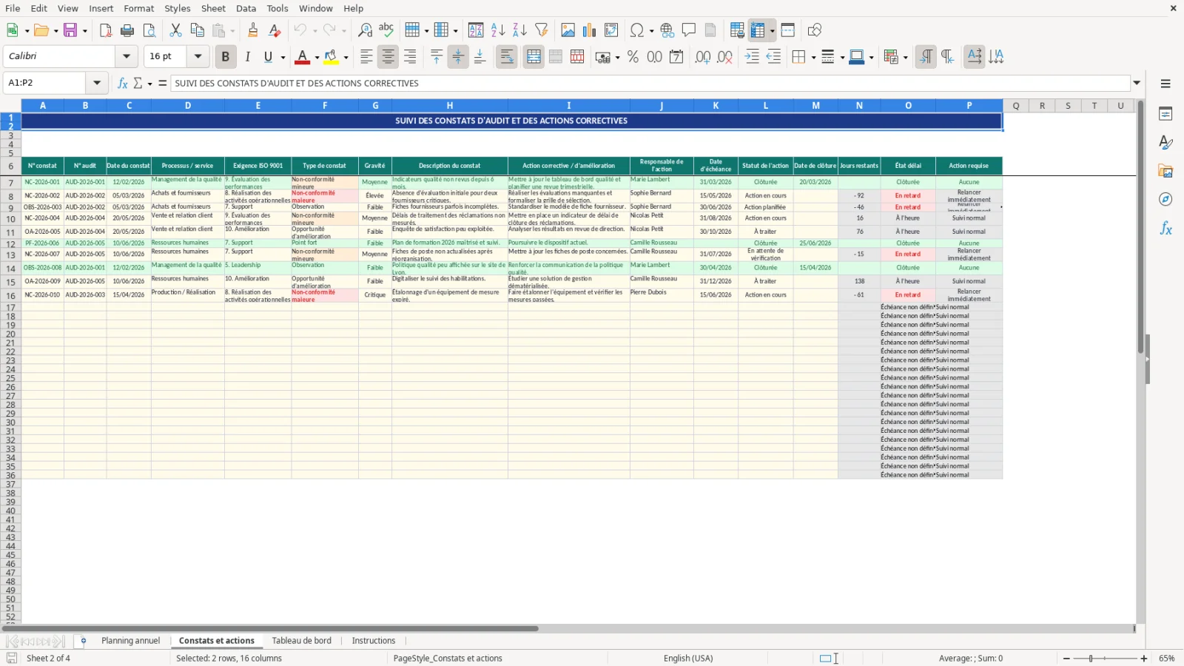Apply AutoFilter
This screenshot has height=666, width=1184.
pos(542,30)
